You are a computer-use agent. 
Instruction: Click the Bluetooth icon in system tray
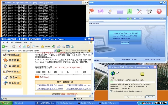click(x=152, y=103)
